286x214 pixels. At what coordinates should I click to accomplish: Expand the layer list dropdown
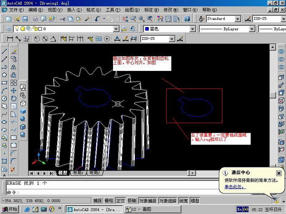click(116, 29)
